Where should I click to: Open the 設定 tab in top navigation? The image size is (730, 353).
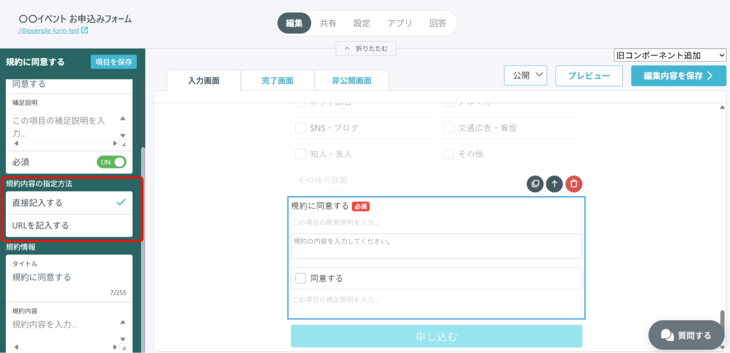[362, 23]
